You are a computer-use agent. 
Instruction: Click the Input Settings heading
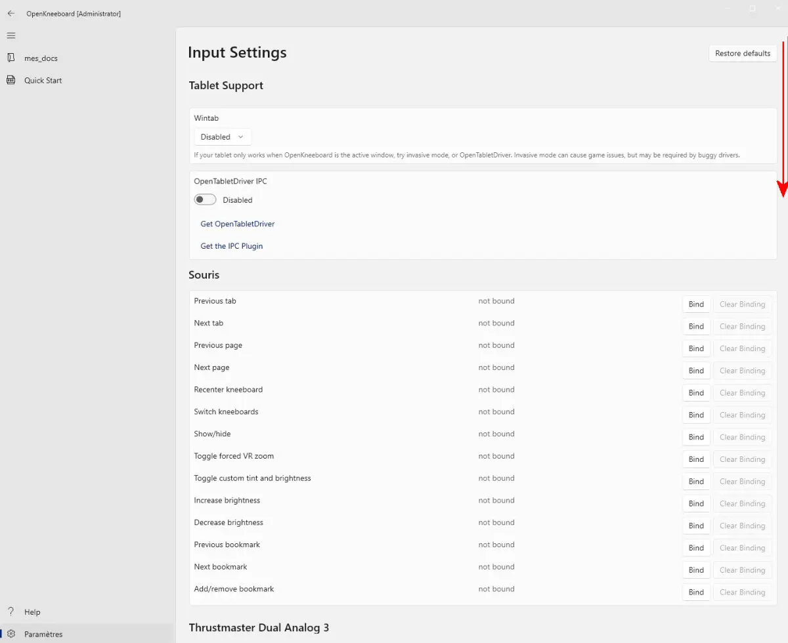coord(237,52)
